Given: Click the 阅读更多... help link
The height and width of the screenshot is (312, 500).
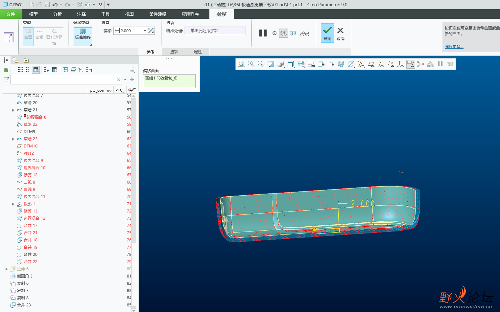Looking at the screenshot, I should [454, 47].
